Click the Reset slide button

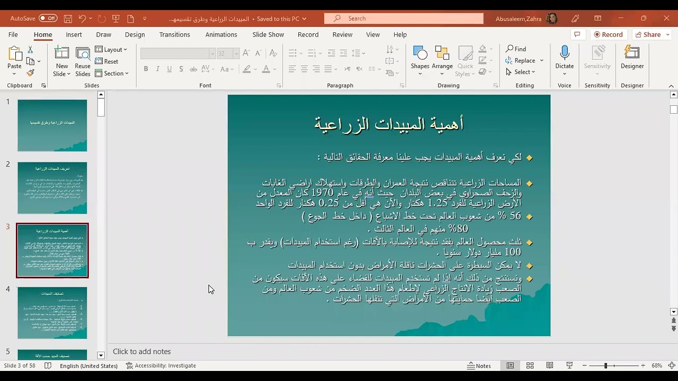click(106, 61)
